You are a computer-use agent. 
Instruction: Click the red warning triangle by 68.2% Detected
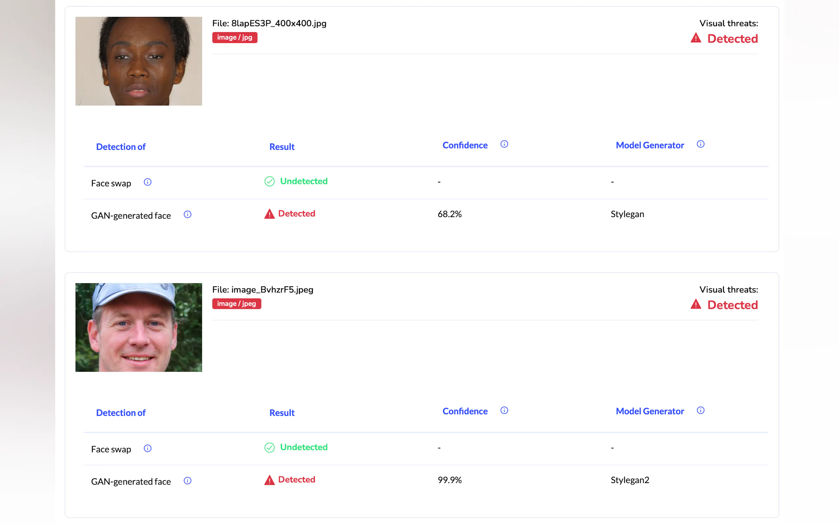(x=269, y=214)
